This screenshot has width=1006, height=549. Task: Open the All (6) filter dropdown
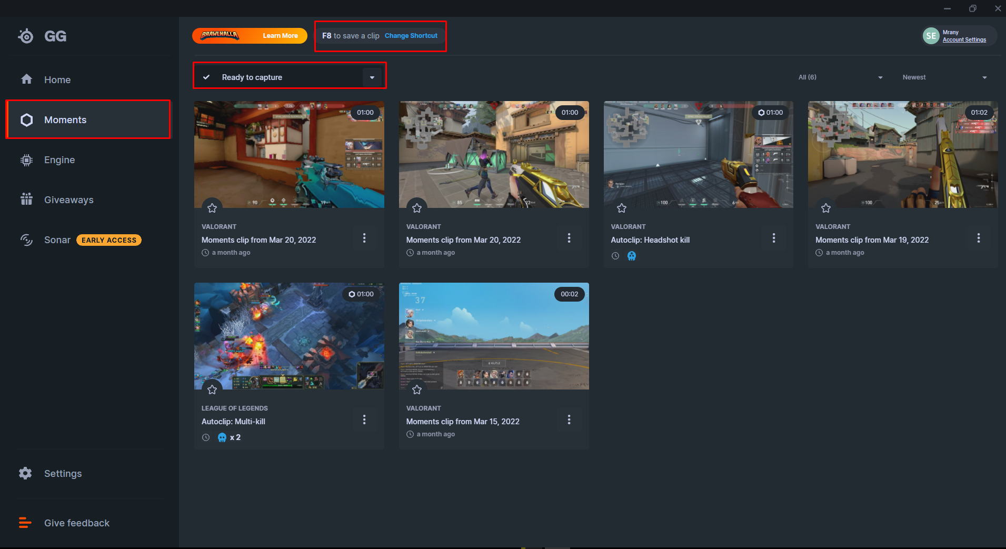(840, 77)
